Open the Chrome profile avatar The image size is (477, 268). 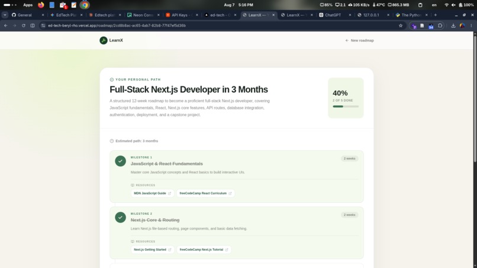pyautogui.click(x=462, y=25)
